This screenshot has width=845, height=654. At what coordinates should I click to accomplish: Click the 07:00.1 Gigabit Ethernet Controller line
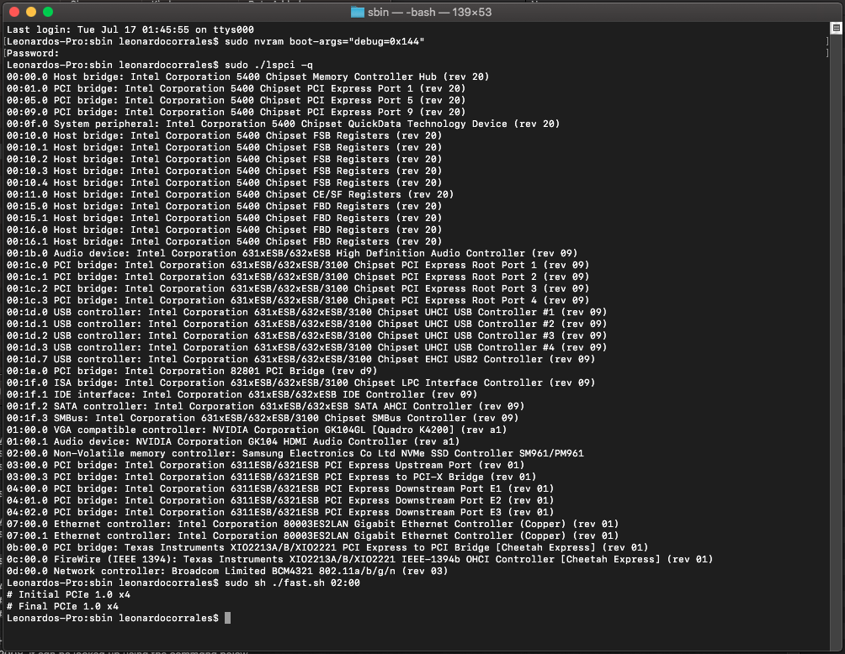click(x=312, y=536)
